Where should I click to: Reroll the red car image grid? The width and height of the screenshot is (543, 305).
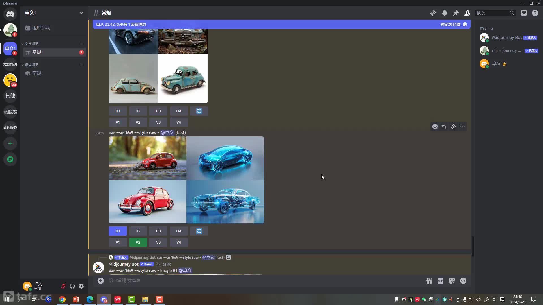(x=199, y=231)
